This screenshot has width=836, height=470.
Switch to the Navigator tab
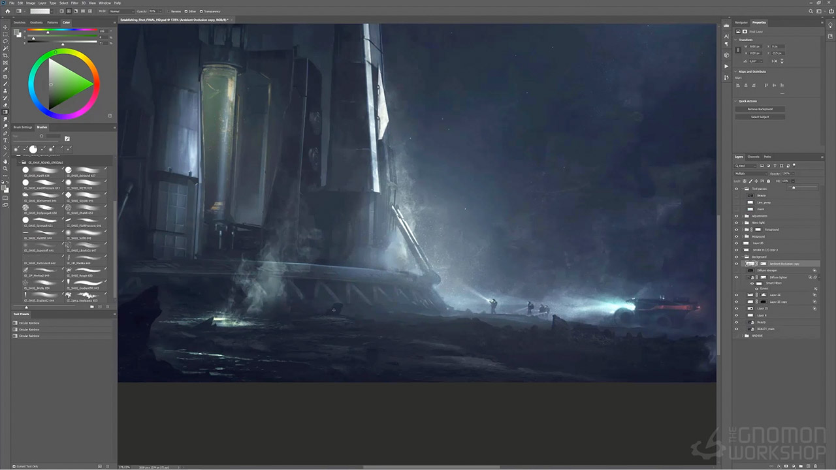tap(741, 22)
